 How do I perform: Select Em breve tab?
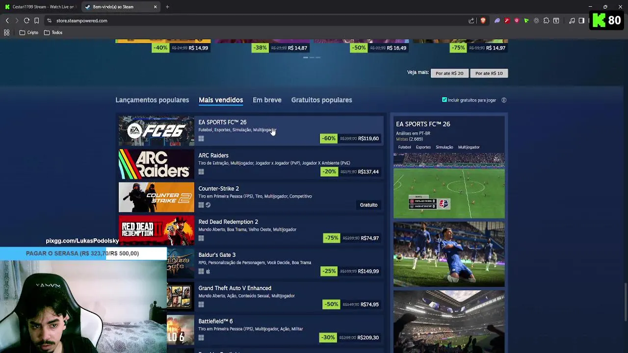click(267, 100)
